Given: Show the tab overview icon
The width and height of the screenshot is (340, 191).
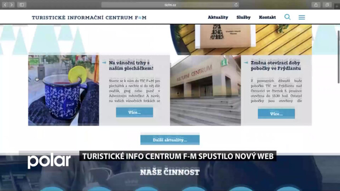Looking at the screenshot, I should (327, 5).
